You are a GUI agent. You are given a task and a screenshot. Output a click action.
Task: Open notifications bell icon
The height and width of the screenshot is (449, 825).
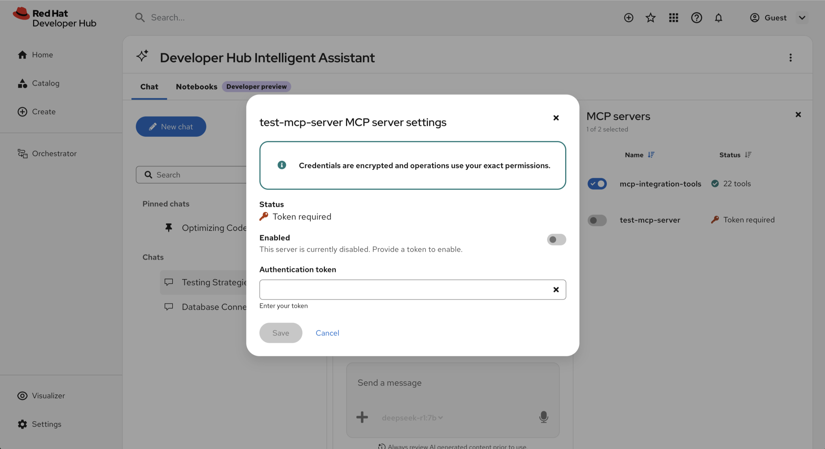tap(718, 17)
